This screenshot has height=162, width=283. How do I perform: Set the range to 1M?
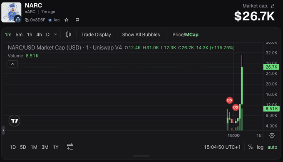point(34,147)
